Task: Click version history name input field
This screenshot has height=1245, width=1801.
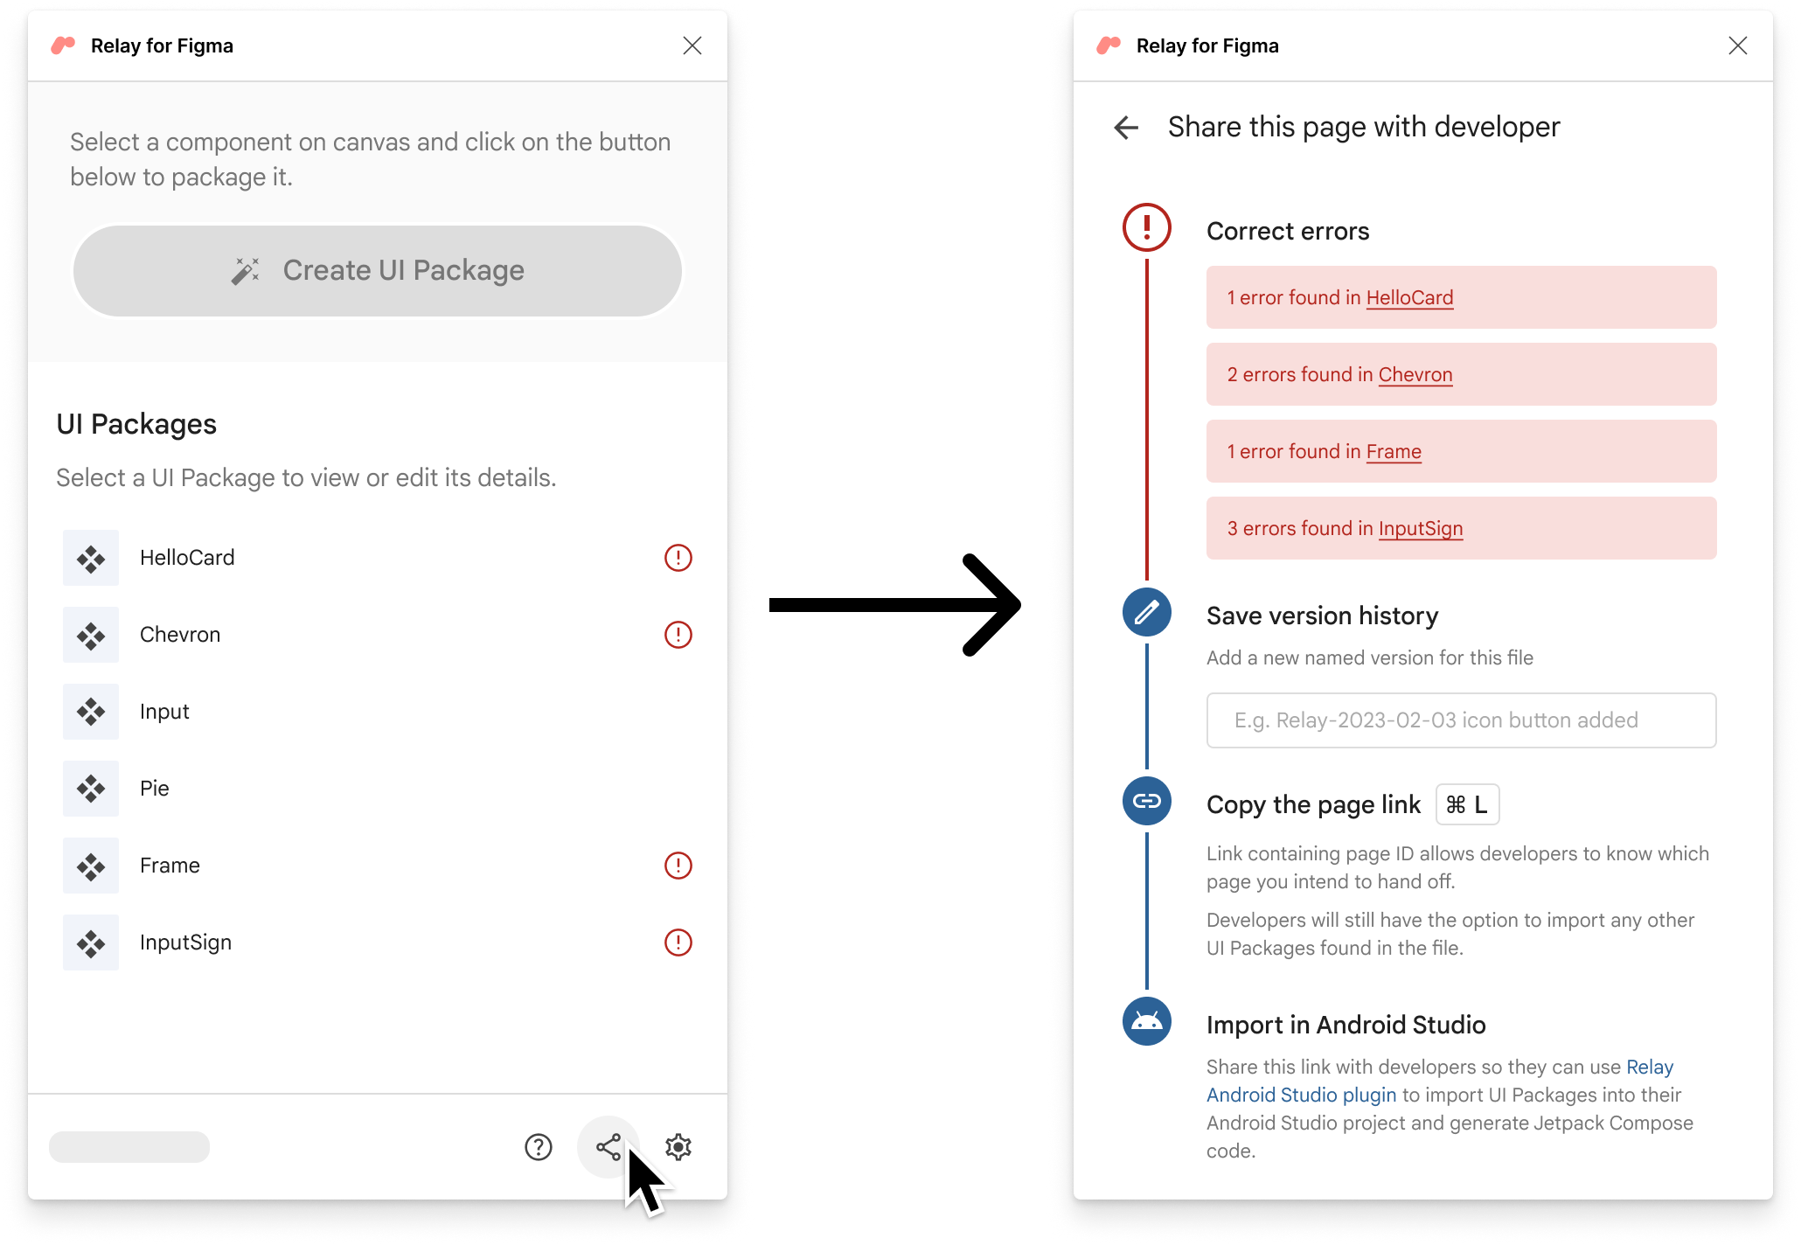Action: [x=1460, y=720]
